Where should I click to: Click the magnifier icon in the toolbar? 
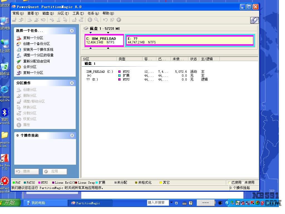pyautogui.click(x=96, y=20)
